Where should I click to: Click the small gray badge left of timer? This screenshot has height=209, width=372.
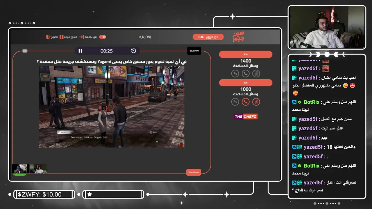pos(25,51)
